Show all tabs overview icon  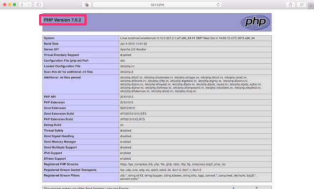pyautogui.click(x=301, y=4)
